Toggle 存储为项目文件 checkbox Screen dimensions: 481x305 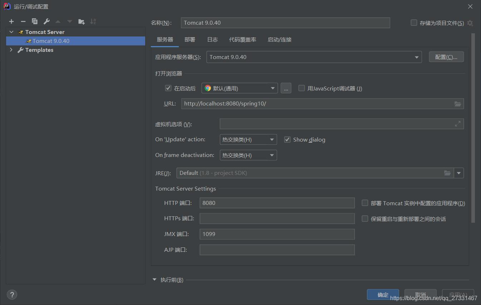(x=414, y=23)
